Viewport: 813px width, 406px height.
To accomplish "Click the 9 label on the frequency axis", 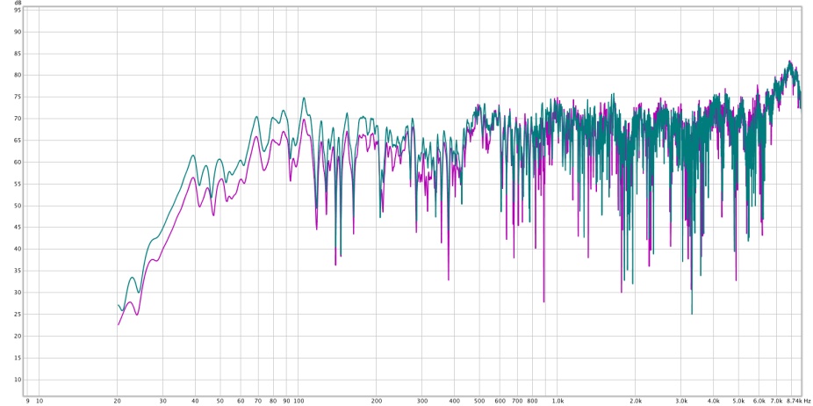I will click(x=27, y=401).
